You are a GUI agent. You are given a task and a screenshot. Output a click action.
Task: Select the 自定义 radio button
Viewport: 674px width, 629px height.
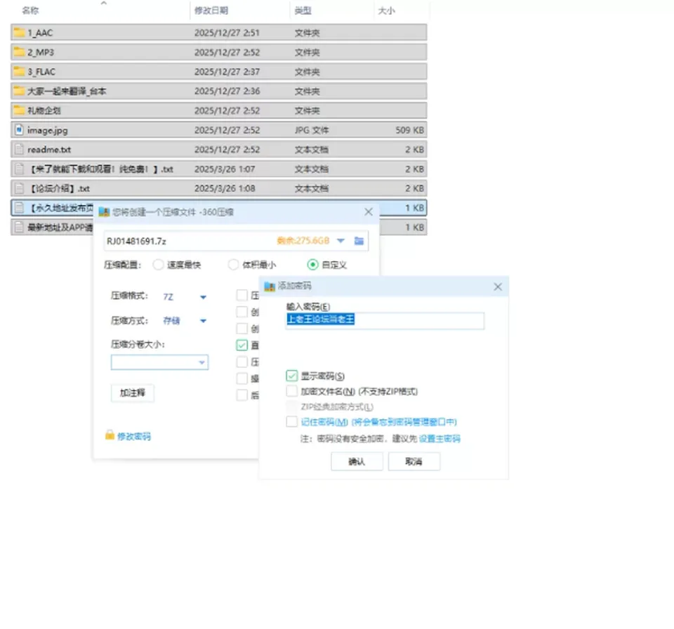[313, 265]
